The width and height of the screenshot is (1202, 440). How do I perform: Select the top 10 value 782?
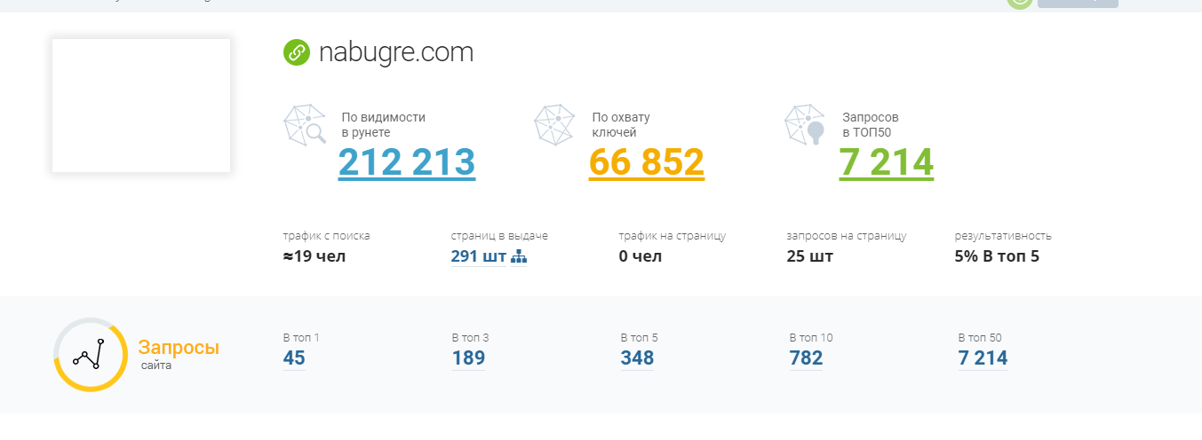[806, 358]
